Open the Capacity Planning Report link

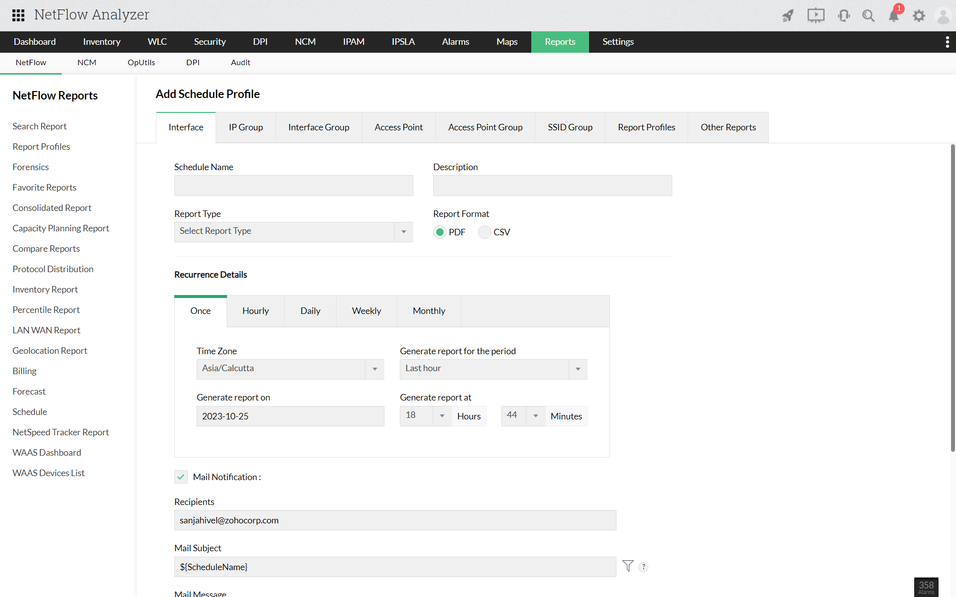(61, 228)
